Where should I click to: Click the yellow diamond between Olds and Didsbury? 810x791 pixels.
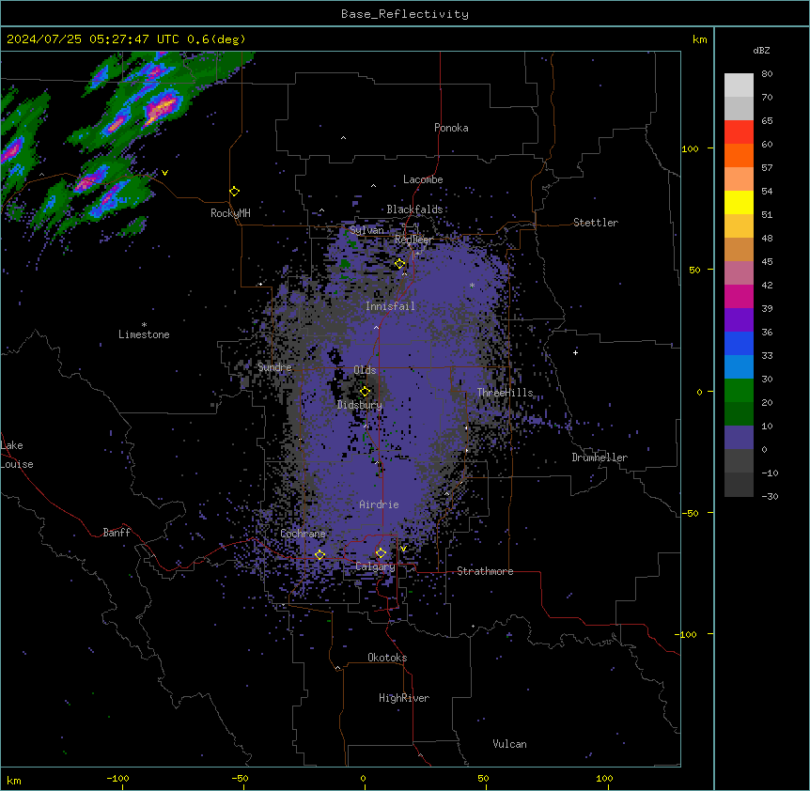pos(365,392)
